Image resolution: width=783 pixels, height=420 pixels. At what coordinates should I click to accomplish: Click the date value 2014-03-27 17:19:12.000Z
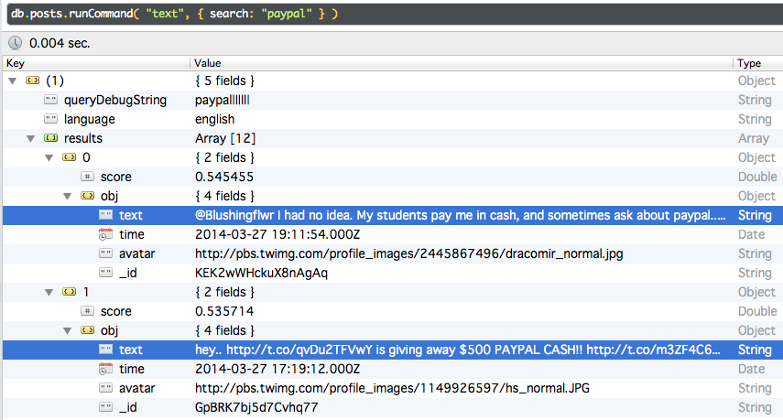277,369
